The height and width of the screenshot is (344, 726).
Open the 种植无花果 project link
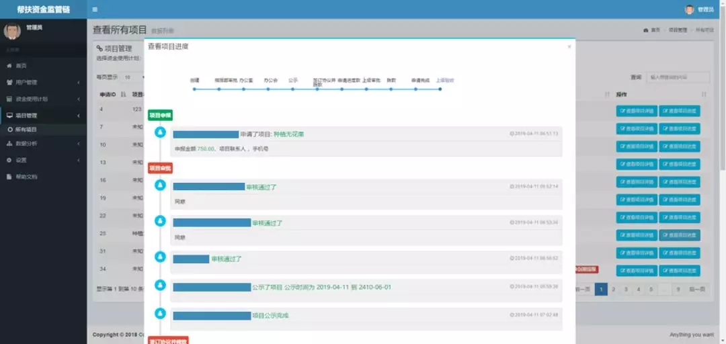[288, 134]
